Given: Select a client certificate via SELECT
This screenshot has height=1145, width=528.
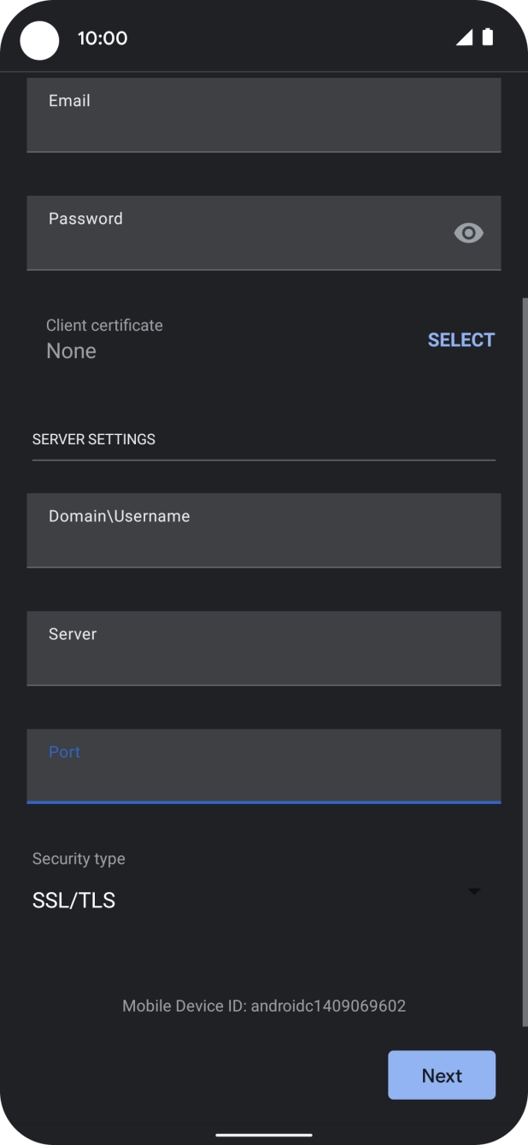Looking at the screenshot, I should click(461, 339).
